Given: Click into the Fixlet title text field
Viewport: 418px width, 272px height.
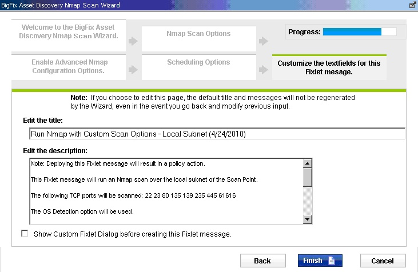Looking at the screenshot, I should (x=217, y=134).
